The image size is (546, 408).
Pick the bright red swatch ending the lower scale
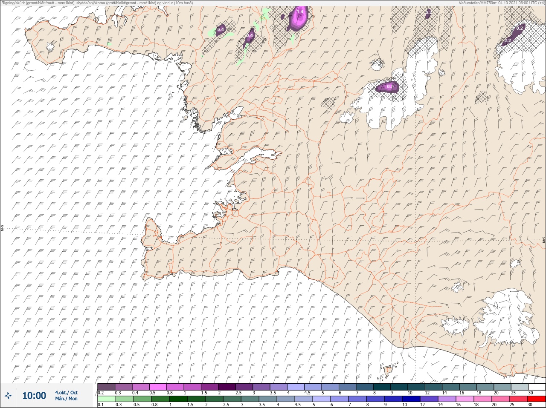536,399
